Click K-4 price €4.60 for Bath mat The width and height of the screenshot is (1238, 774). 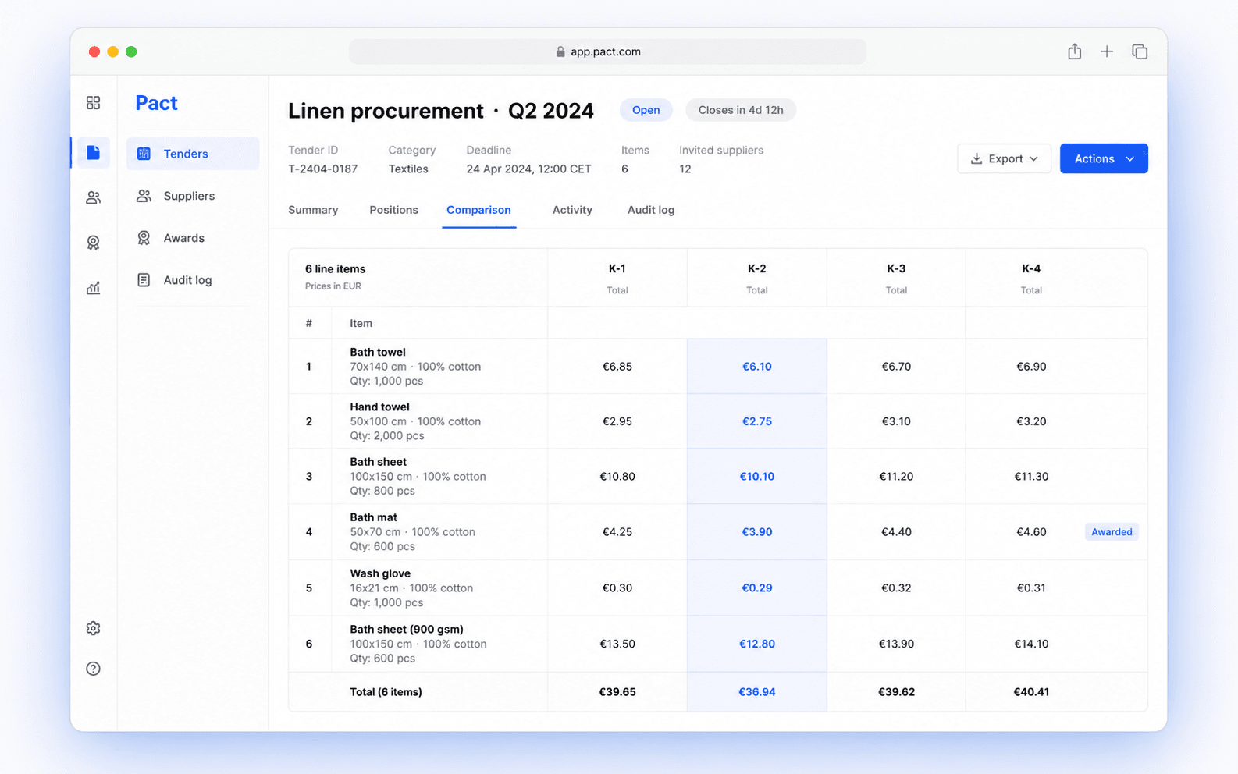(1031, 532)
